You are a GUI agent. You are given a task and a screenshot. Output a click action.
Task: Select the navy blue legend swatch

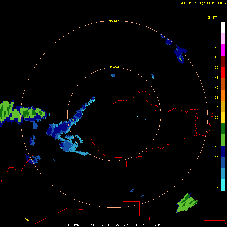click(x=223, y=151)
